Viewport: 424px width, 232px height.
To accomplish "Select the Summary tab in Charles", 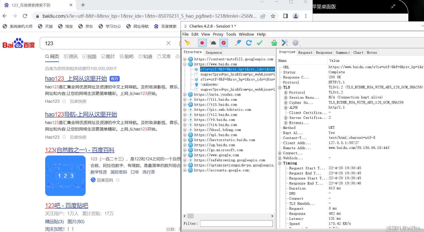I will click(343, 53).
